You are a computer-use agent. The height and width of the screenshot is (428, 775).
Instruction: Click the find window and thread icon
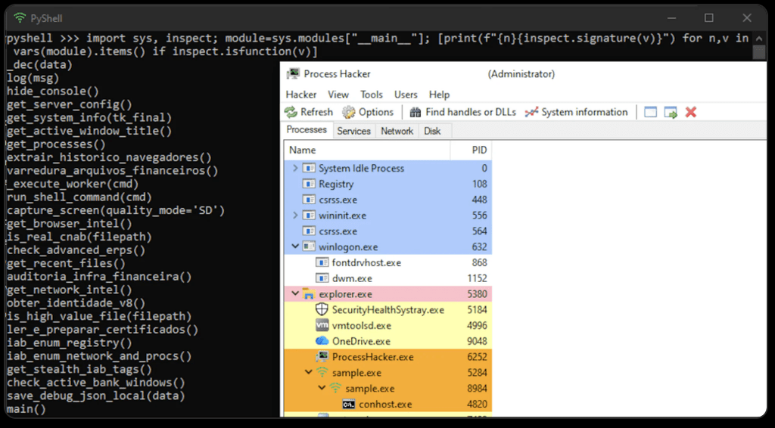tap(671, 113)
